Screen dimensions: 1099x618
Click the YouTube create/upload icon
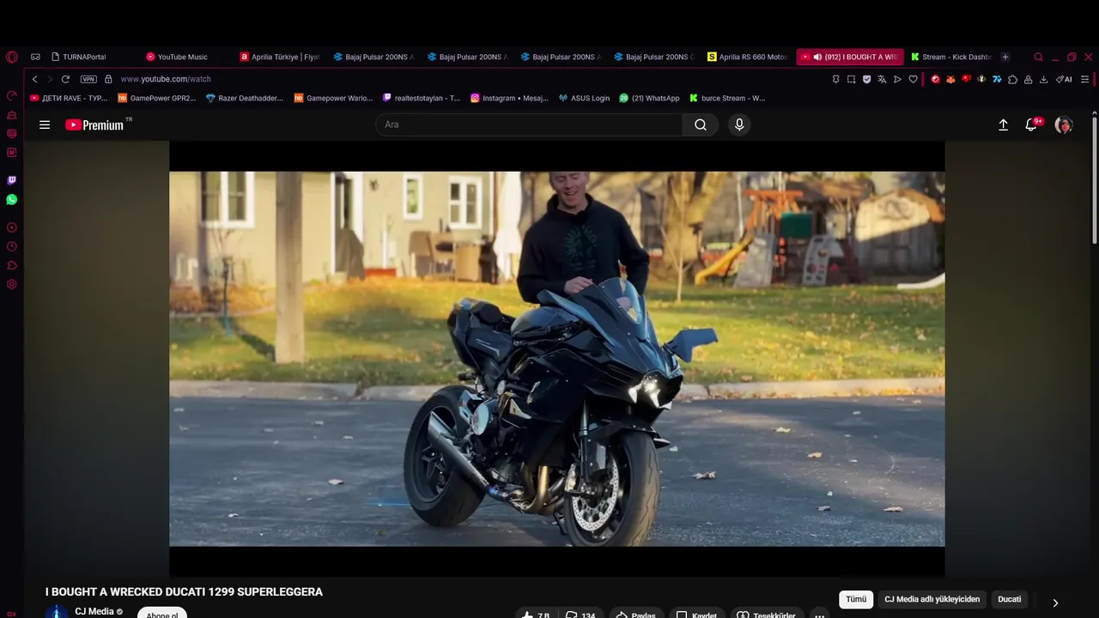(1003, 124)
